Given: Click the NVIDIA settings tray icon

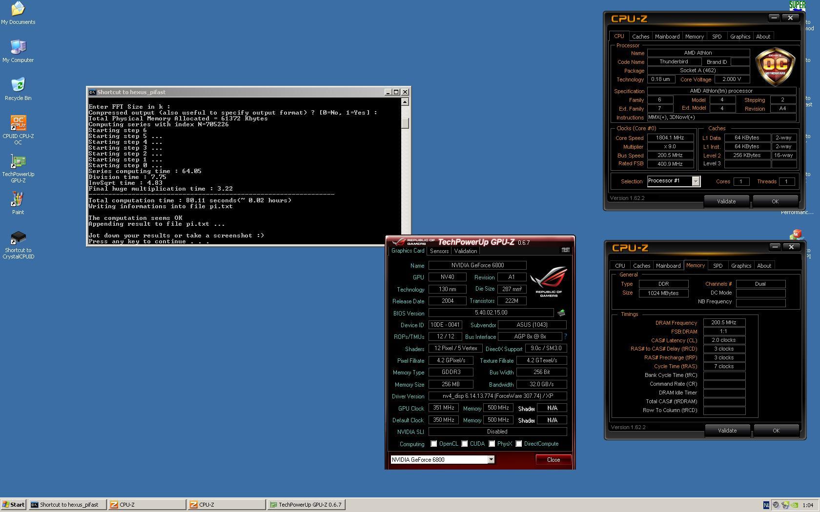Looking at the screenshot, I should [x=795, y=505].
